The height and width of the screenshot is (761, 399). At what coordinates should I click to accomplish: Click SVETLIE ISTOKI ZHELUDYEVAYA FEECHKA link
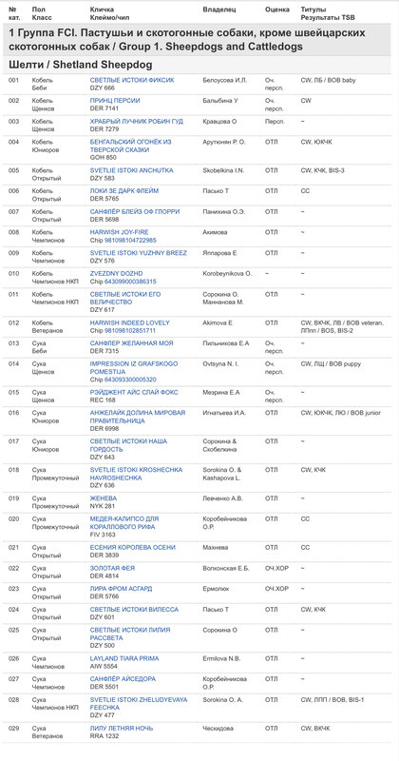(139, 704)
